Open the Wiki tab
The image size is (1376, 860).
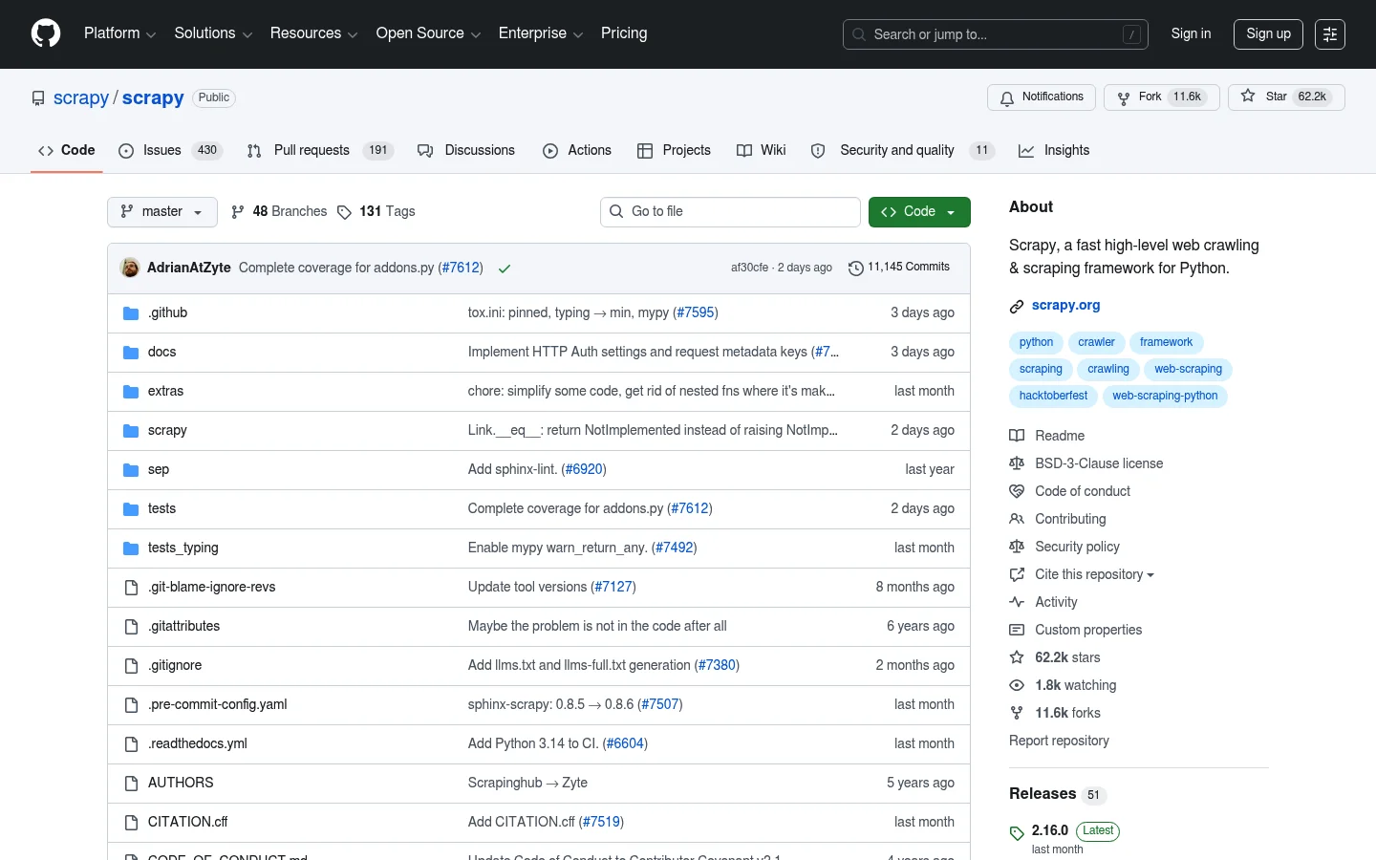coord(762,150)
